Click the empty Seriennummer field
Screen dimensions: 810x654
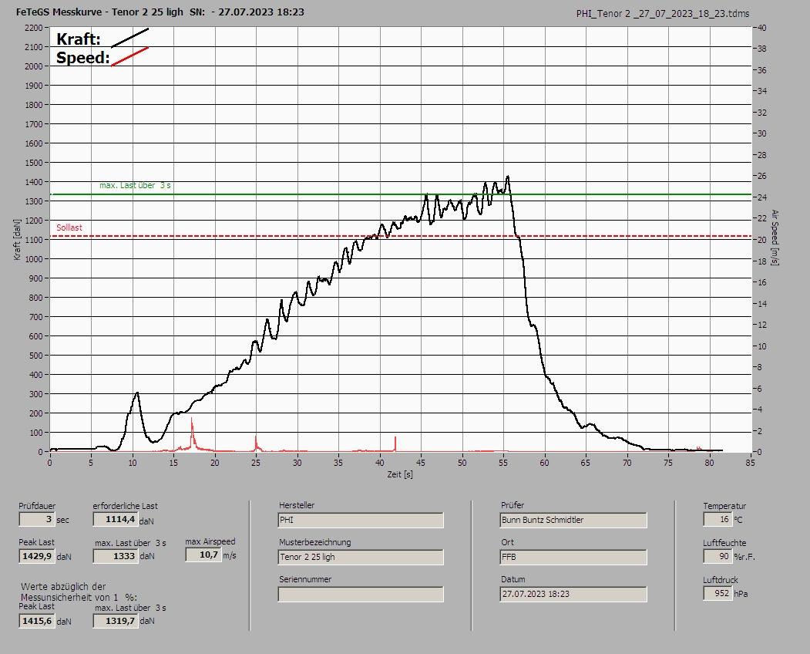click(361, 595)
